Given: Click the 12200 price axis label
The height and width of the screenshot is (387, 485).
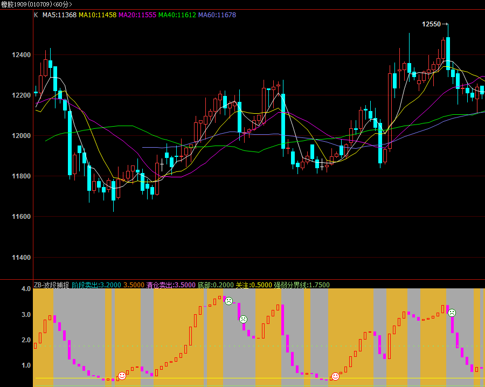Looking at the screenshot, I should click(22, 95).
